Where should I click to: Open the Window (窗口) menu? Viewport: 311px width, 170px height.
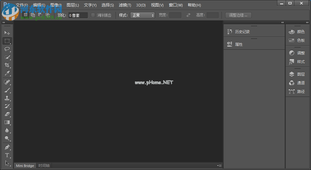point(176,5)
